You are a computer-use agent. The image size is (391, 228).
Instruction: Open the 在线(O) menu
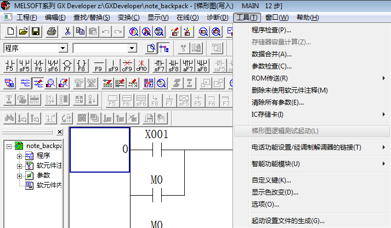[x=188, y=18]
